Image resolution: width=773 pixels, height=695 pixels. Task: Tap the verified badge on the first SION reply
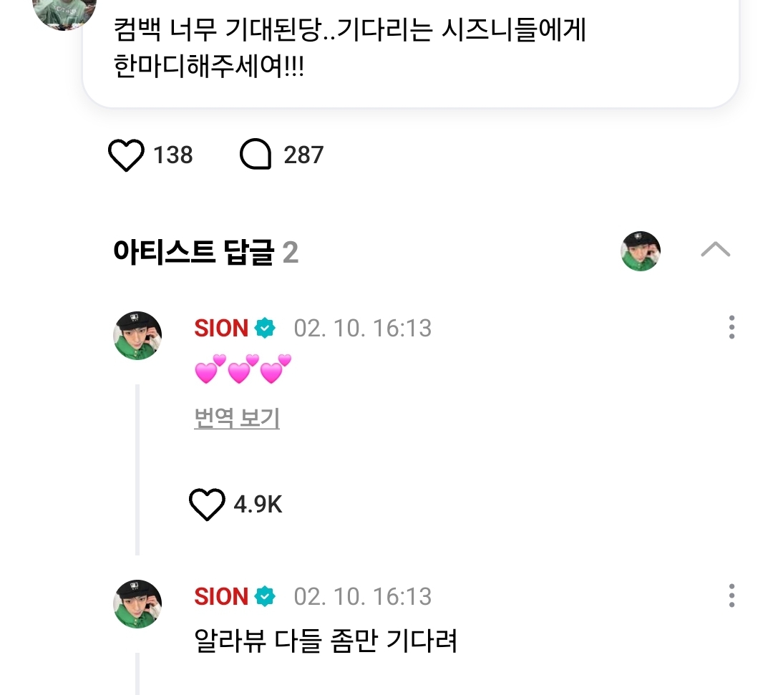click(266, 329)
